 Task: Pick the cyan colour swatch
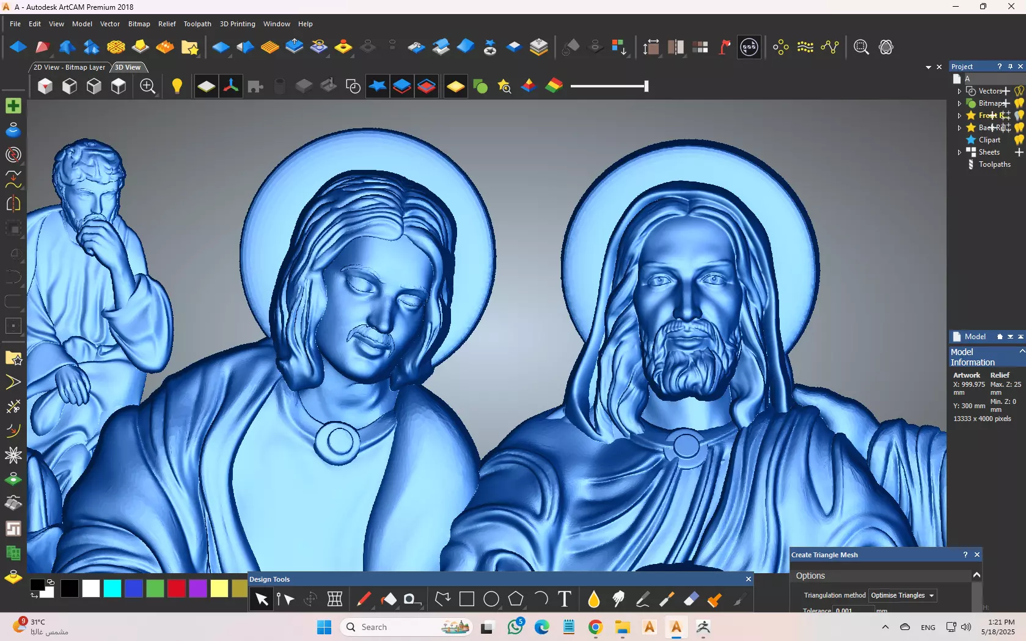112,588
